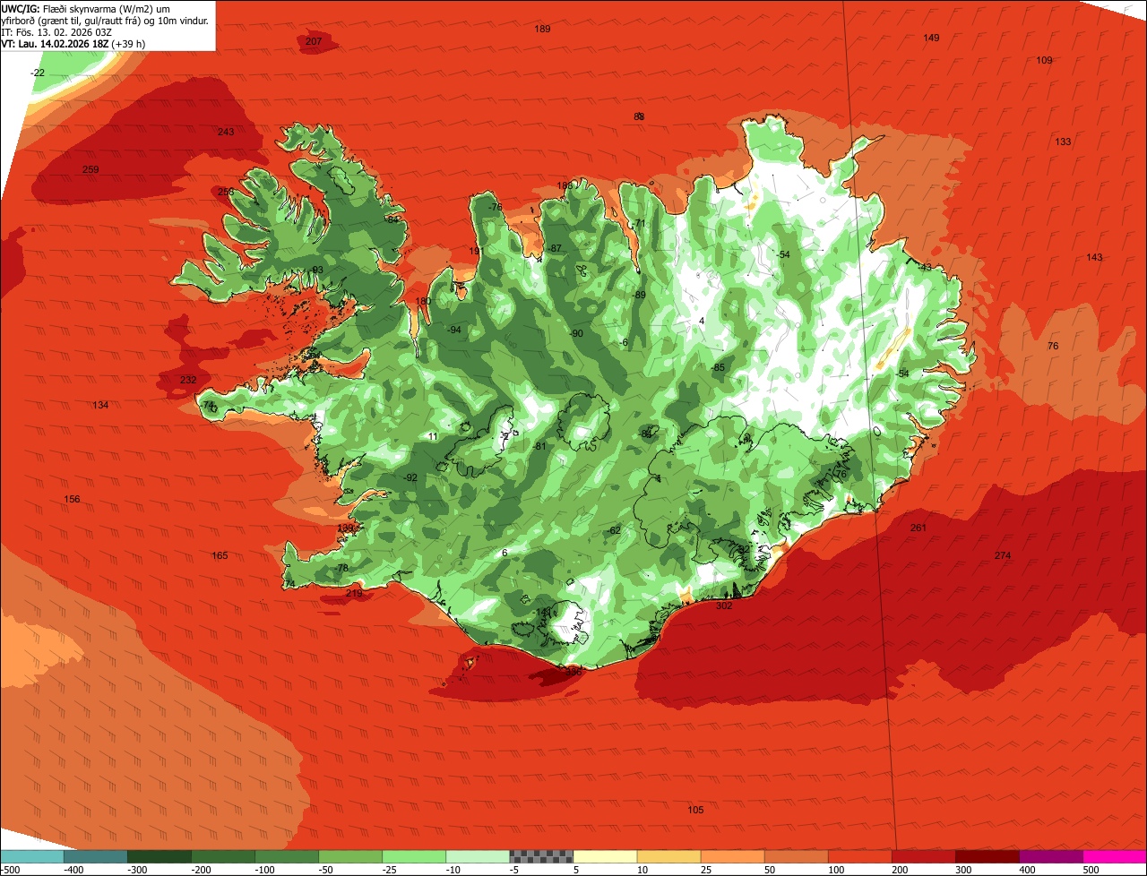This screenshot has width=1147, height=876.
Task: Click the map value -92 over west Iceland
Action: [x=410, y=477]
